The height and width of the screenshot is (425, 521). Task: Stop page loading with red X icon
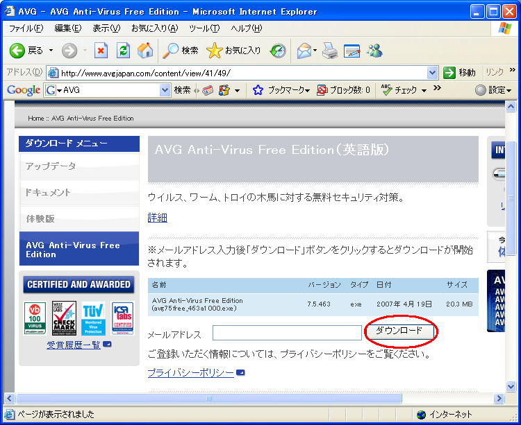[x=101, y=51]
